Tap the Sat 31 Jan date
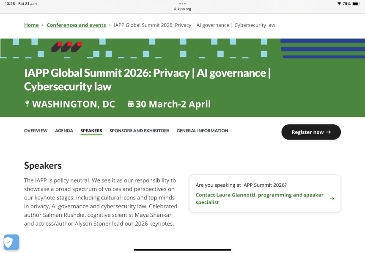Screen dimensions: 365x253 click(x=27, y=4)
